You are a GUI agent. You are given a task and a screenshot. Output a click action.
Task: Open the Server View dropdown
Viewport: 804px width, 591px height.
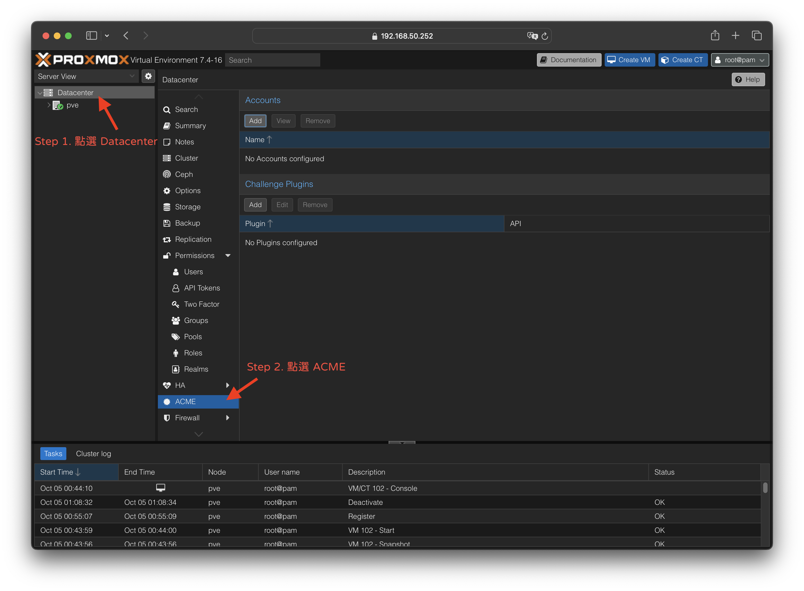86,76
